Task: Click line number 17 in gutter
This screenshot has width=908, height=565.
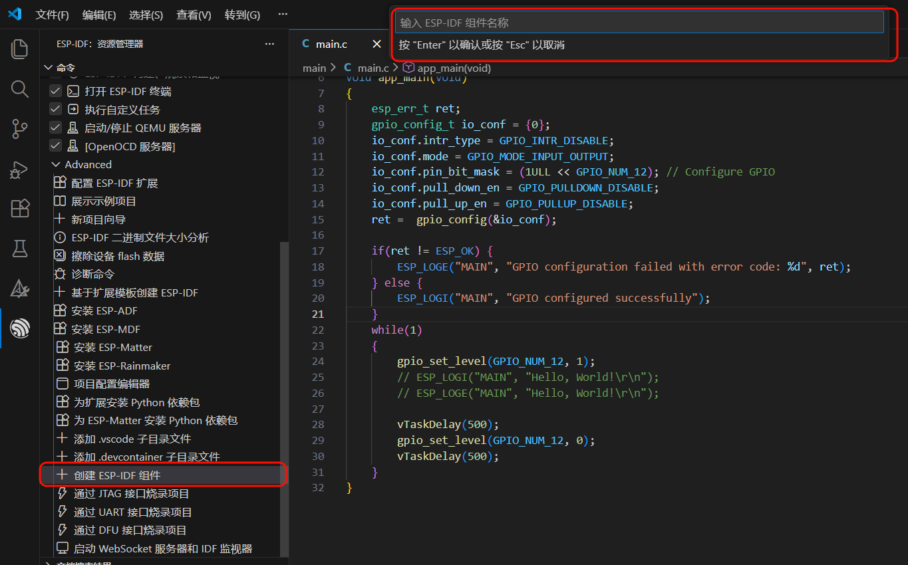Action: point(318,251)
